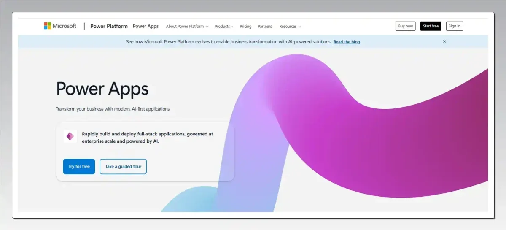Click the Buy now button
Image resolution: width=506 pixels, height=230 pixels.
tap(406, 26)
